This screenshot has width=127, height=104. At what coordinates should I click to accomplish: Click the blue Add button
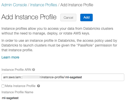point(86,17)
